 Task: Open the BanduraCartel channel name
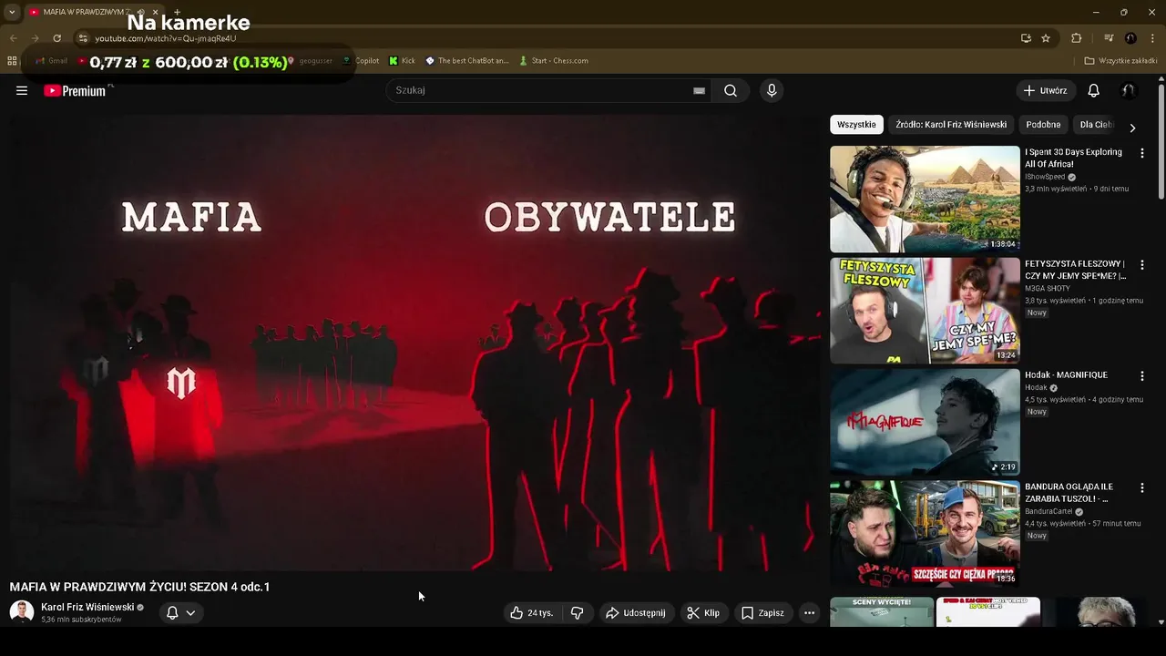pos(1048,511)
